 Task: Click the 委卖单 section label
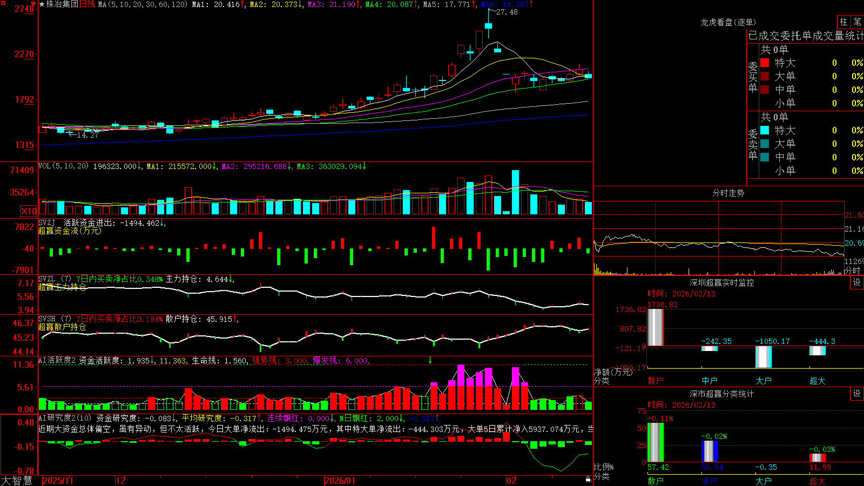point(753,145)
